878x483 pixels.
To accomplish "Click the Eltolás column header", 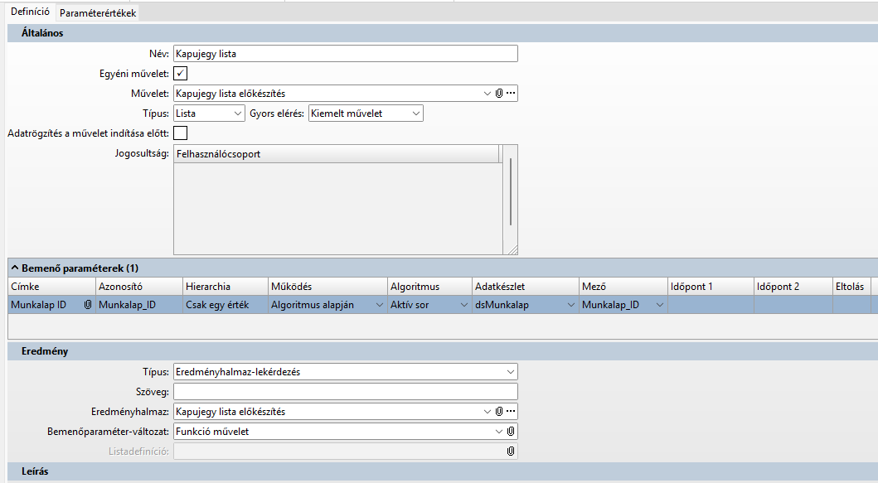I will point(851,287).
